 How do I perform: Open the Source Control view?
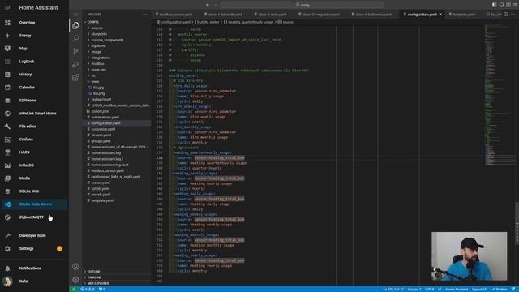pyautogui.click(x=75, y=51)
